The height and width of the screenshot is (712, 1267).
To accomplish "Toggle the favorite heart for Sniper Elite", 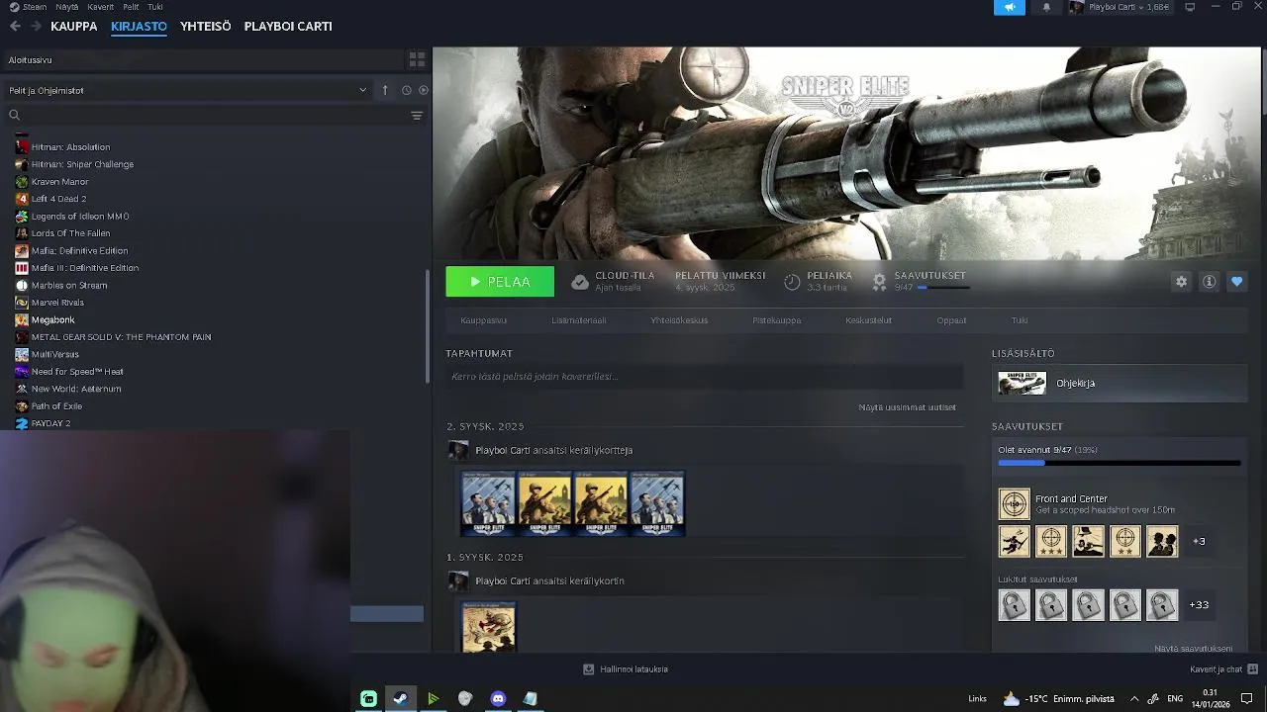I will tap(1236, 282).
